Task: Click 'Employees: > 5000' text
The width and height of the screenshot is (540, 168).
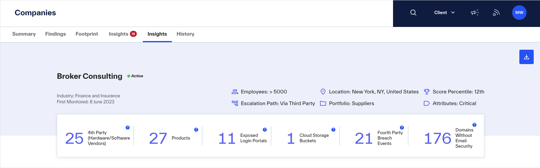Action: pos(264,92)
